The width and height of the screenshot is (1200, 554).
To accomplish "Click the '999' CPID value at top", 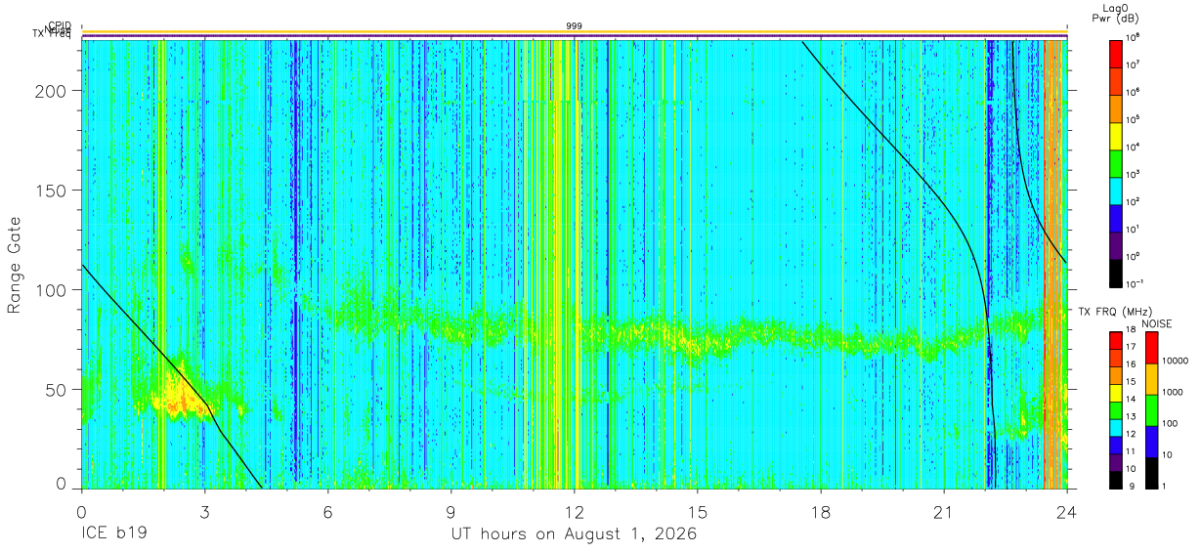I will (574, 26).
